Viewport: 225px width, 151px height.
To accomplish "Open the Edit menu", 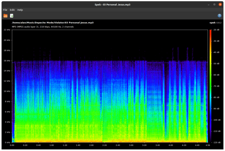I will pyautogui.click(x=12, y=10).
